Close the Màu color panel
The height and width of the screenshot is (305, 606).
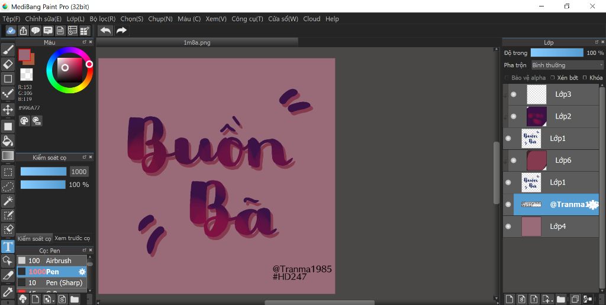[x=91, y=42]
